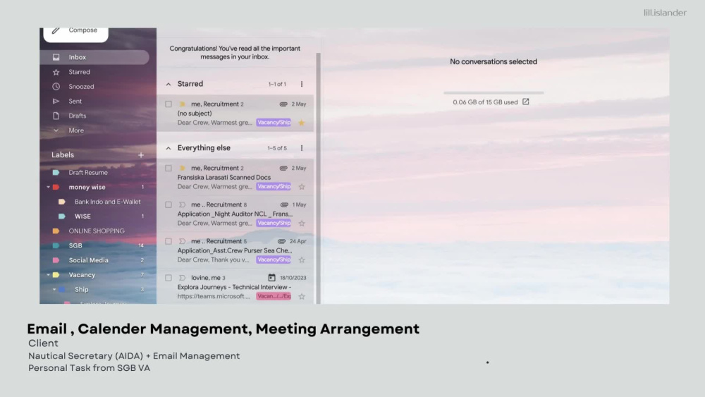This screenshot has height=397, width=705.
Task: Click the Vacancy yellow label icon
Action: [x=56, y=275]
